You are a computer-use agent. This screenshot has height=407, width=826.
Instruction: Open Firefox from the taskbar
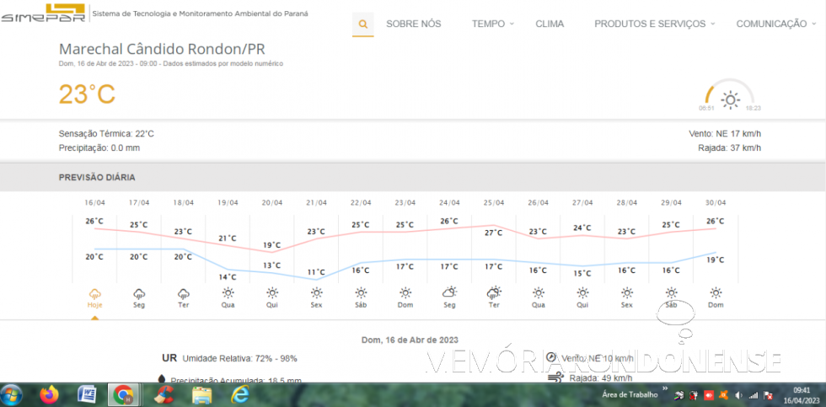tap(49, 394)
